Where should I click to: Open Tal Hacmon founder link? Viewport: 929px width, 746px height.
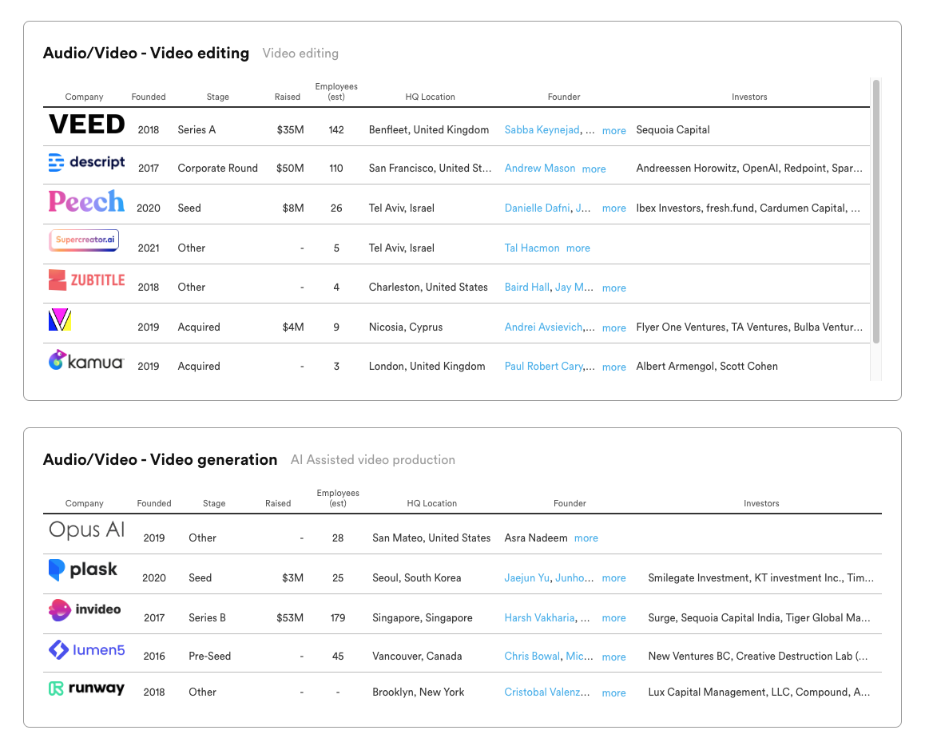pyautogui.click(x=532, y=248)
